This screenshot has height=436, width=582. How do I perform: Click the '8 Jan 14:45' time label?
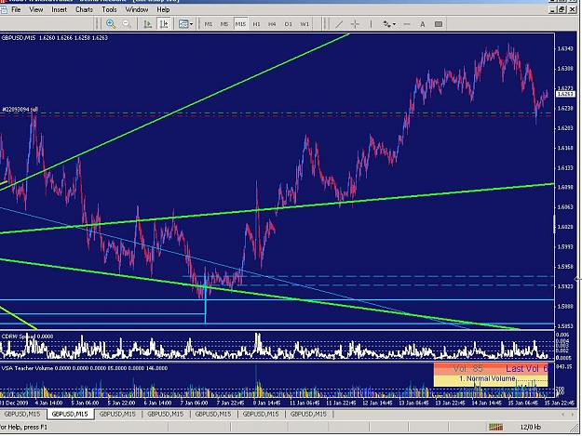pos(266,403)
